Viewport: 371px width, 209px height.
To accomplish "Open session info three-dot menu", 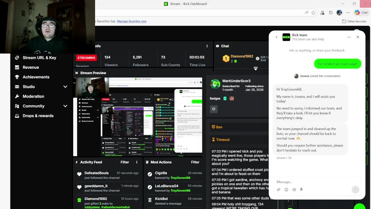I will tap(207, 46).
